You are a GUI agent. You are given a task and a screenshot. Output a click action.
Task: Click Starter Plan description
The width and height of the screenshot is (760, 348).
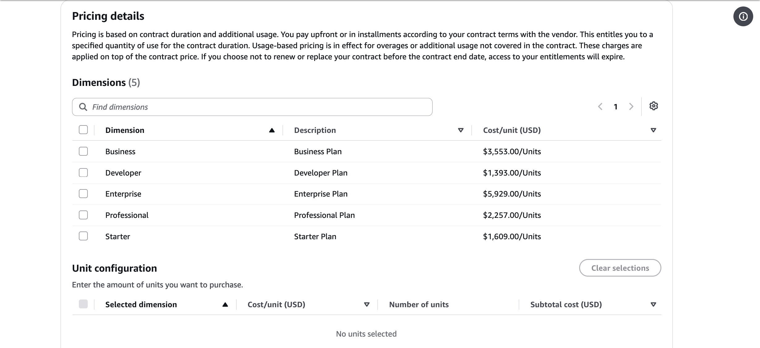pyautogui.click(x=315, y=237)
